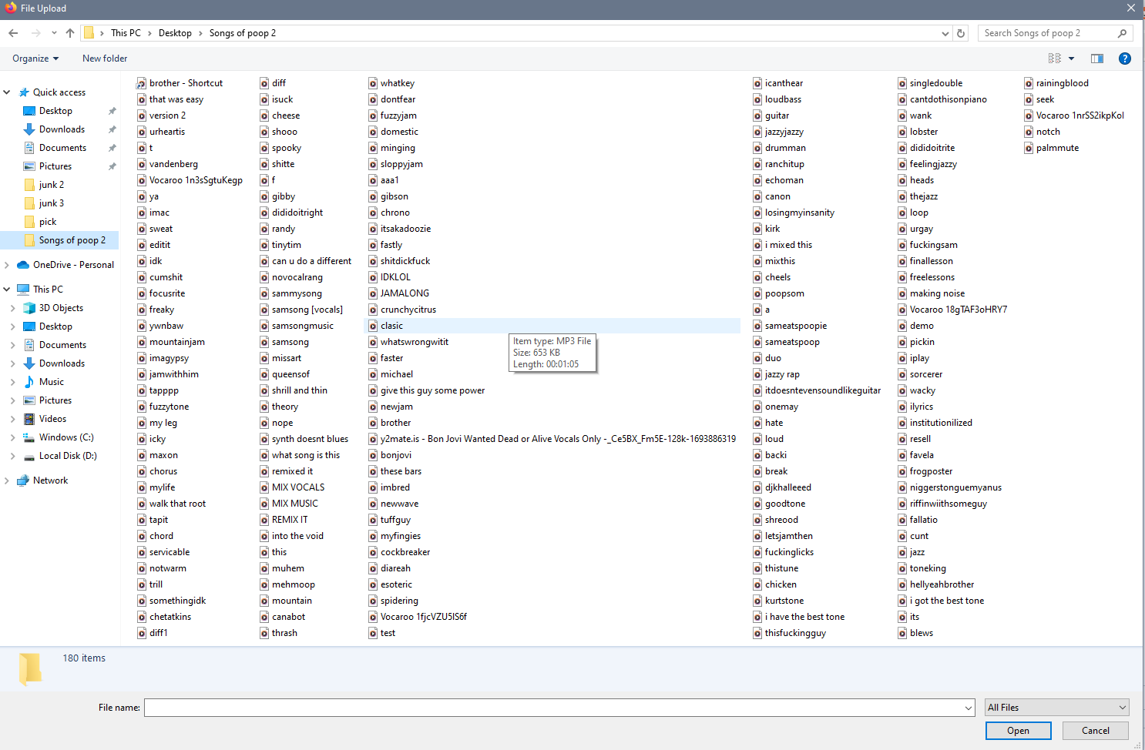
Task: Select the file named give this guy some power
Action: click(x=432, y=390)
